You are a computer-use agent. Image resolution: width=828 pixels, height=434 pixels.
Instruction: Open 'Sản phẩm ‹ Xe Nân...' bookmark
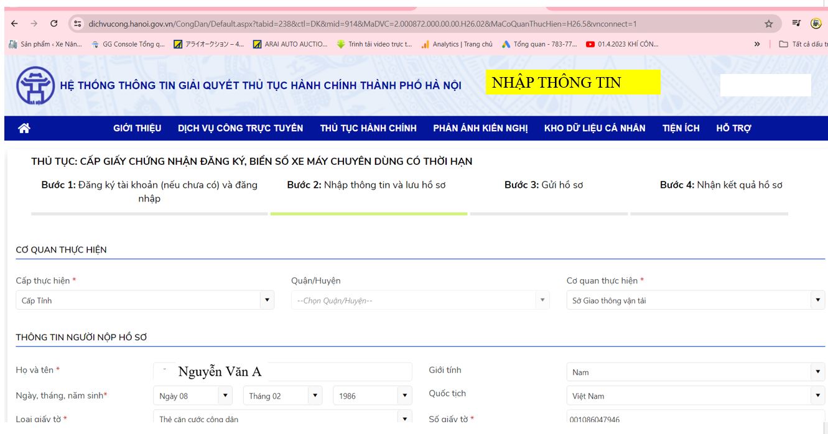pyautogui.click(x=45, y=44)
